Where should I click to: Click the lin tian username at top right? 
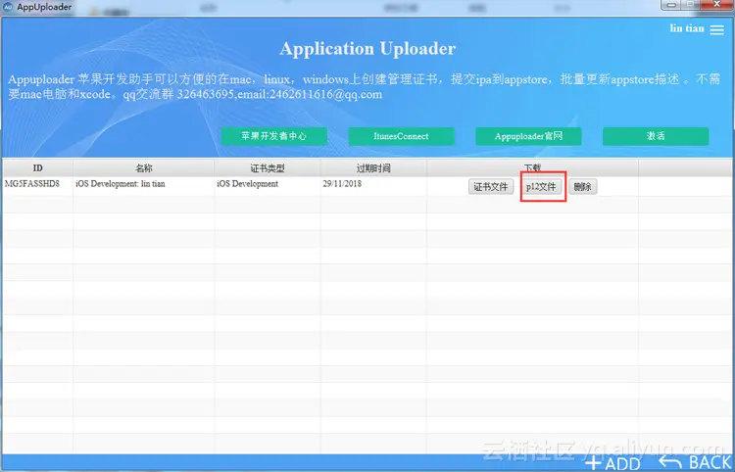click(687, 28)
